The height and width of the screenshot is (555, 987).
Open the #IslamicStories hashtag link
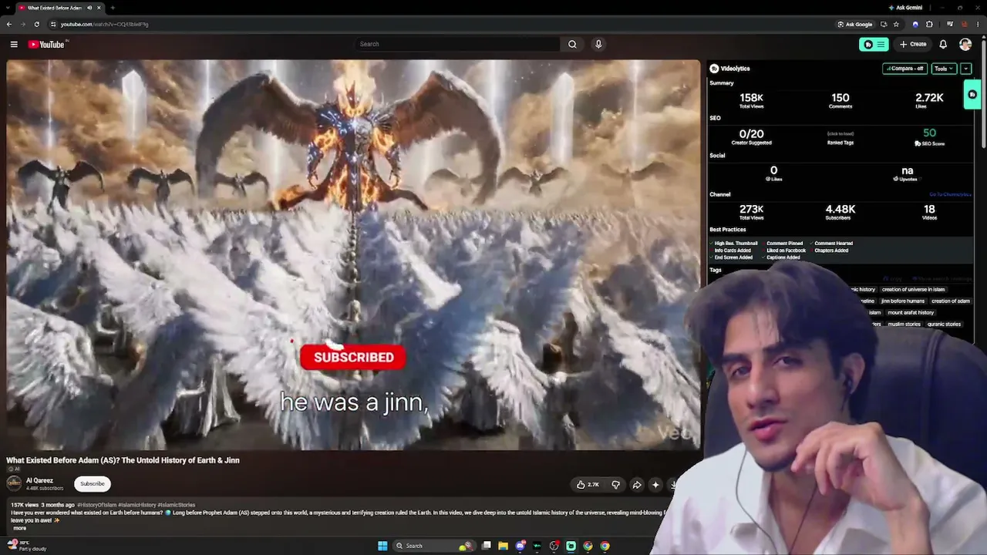(x=177, y=505)
